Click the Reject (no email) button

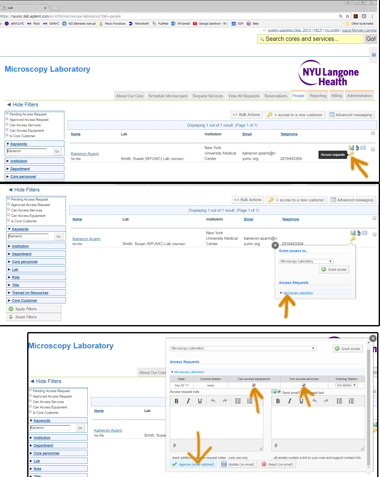278,464
